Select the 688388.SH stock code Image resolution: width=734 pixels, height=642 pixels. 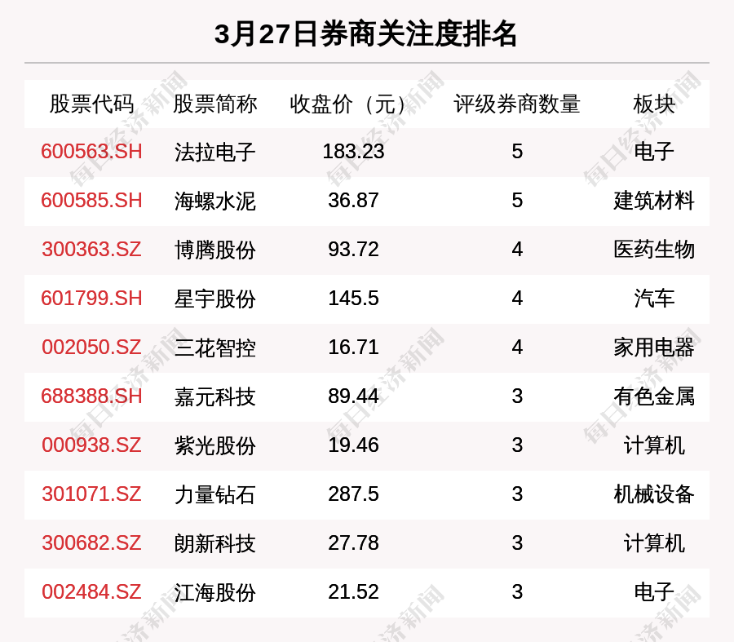pos(91,396)
